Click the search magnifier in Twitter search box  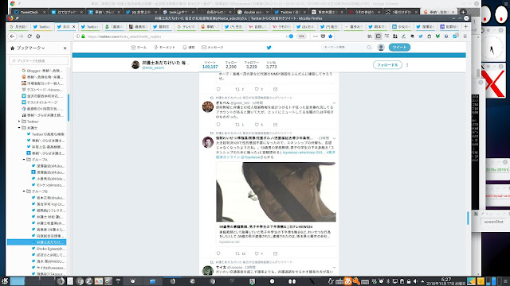point(369,48)
